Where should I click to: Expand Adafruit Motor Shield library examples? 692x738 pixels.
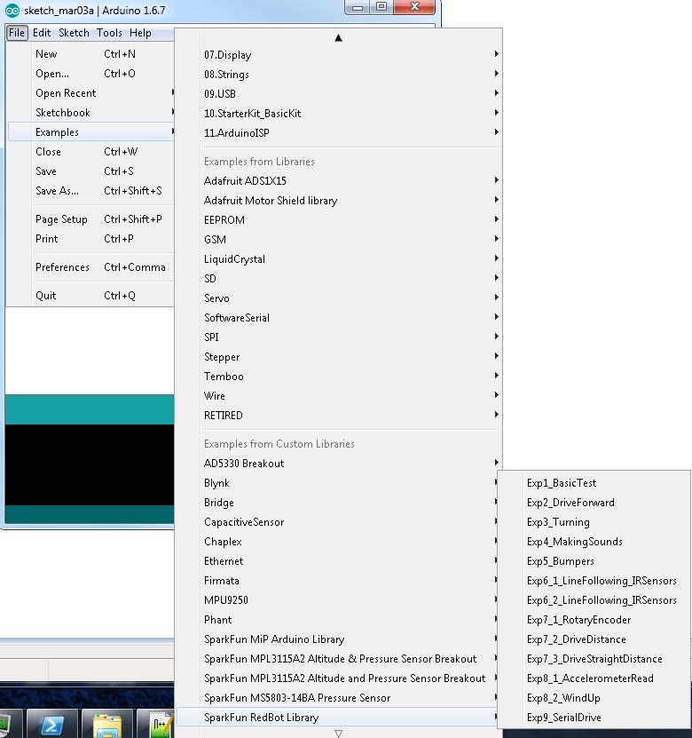click(339, 201)
